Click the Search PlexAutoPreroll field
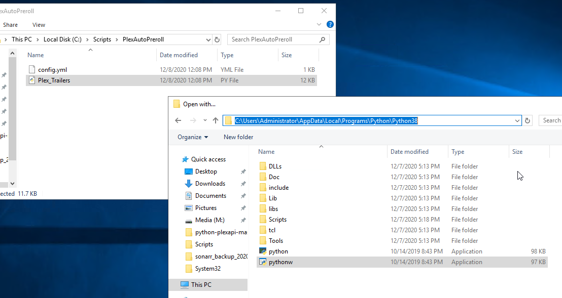The width and height of the screenshot is (562, 298). (x=278, y=39)
